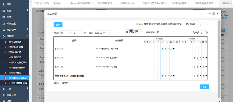
Task: Open the 电子票查重 link
Action: (145, 24)
